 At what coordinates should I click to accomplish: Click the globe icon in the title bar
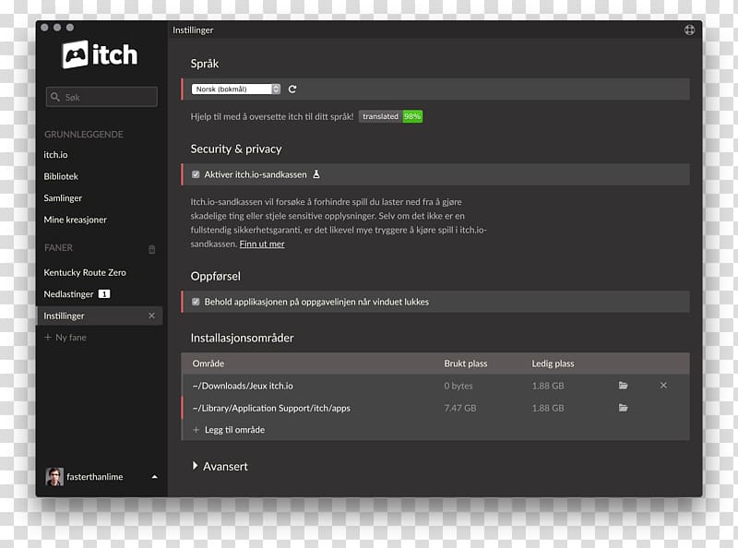(x=689, y=30)
